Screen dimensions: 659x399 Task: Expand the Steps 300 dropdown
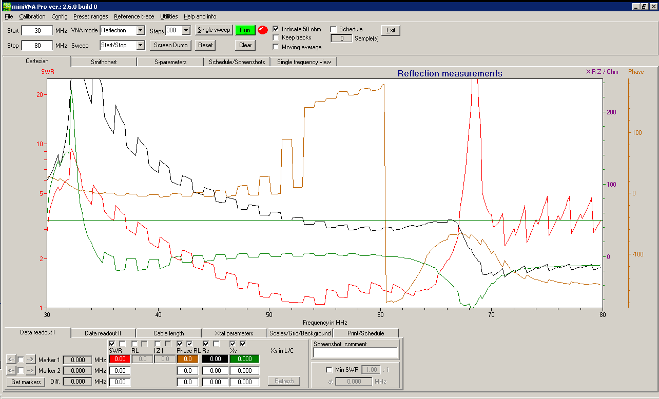click(x=186, y=31)
